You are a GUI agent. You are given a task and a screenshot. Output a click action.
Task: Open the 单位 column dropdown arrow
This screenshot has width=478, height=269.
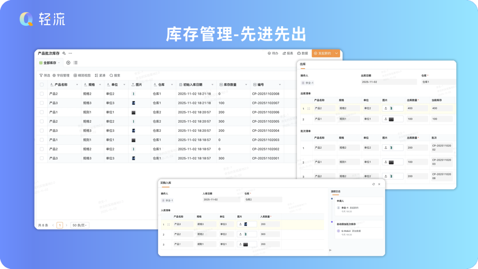coord(124,85)
